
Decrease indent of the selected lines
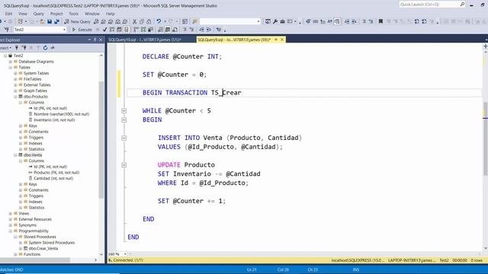[x=201, y=30]
